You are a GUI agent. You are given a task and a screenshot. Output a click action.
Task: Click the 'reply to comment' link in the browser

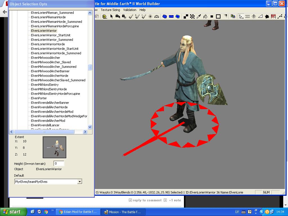145,200
